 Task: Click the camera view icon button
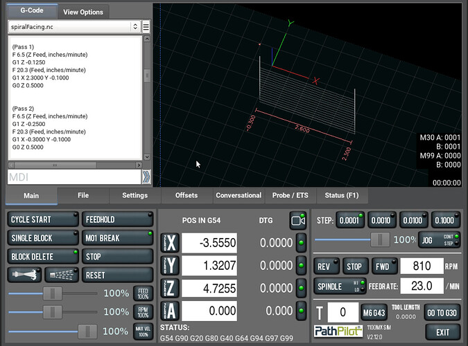tap(298, 221)
